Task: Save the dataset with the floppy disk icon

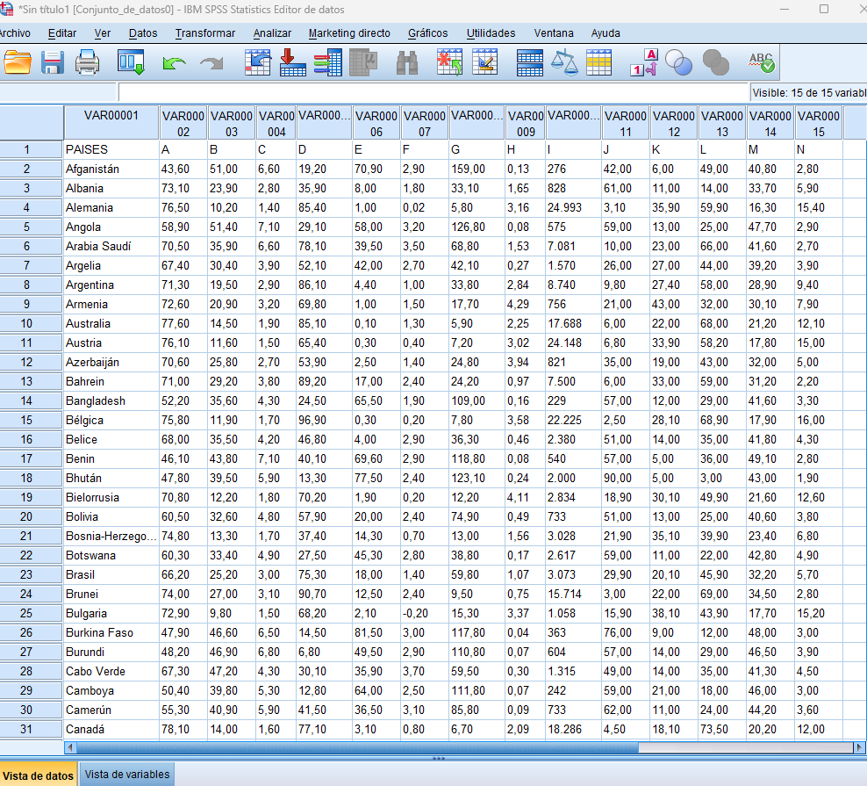Action: [53, 62]
